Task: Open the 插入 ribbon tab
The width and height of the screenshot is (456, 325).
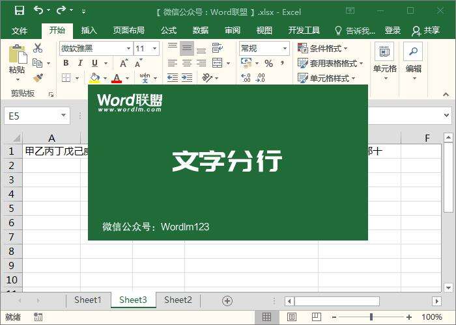Action: (x=89, y=31)
